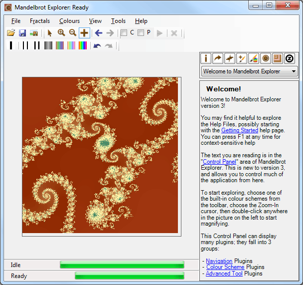Open the Fractals menu
This screenshot has height=285, width=303.
(x=40, y=21)
